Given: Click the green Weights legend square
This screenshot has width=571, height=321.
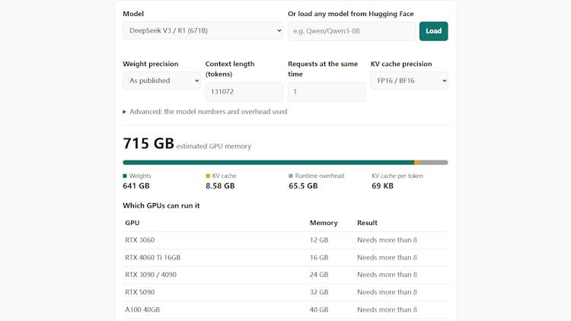Looking at the screenshot, I should (x=125, y=176).
